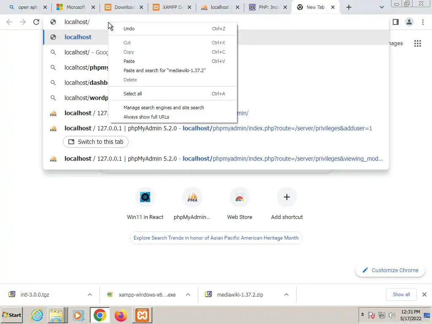
Task: Close the XAMPP Download tab
Action: point(189,8)
